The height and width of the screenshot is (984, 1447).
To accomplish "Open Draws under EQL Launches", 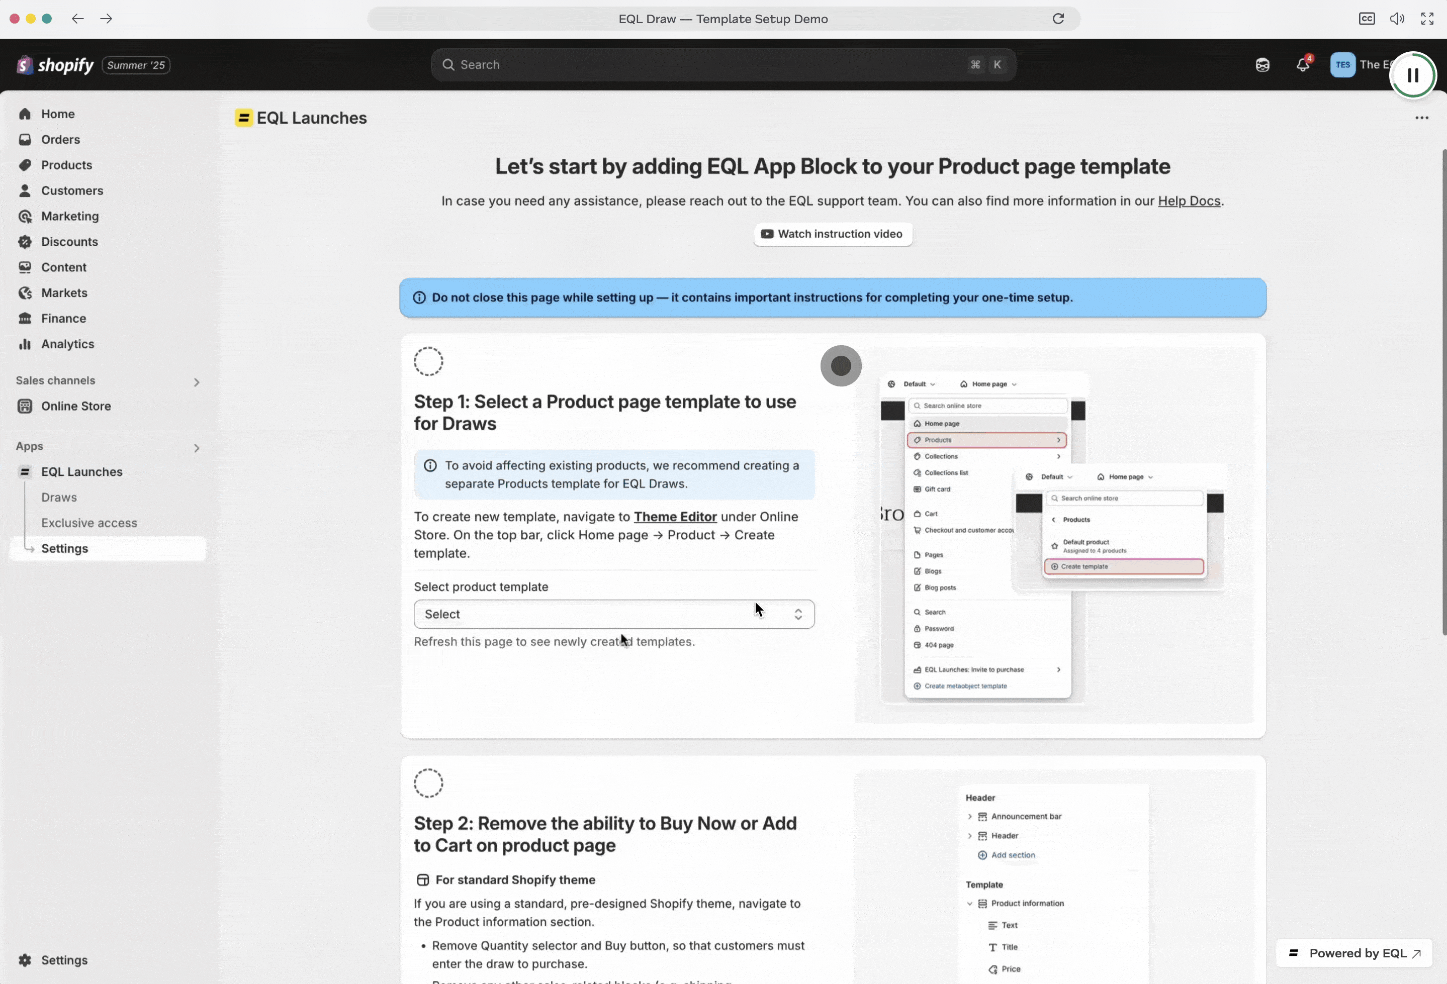I will coord(59,498).
